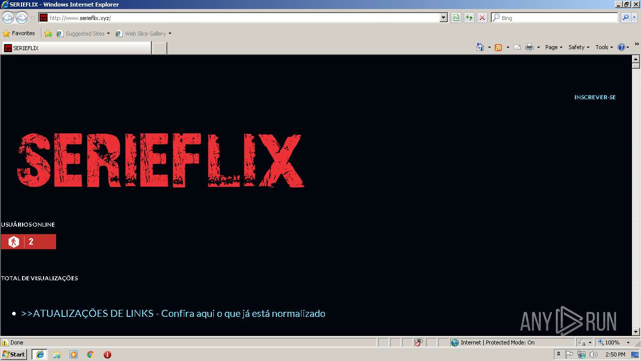Click the browser Back arrow button
The image size is (641, 361).
pos(8,18)
